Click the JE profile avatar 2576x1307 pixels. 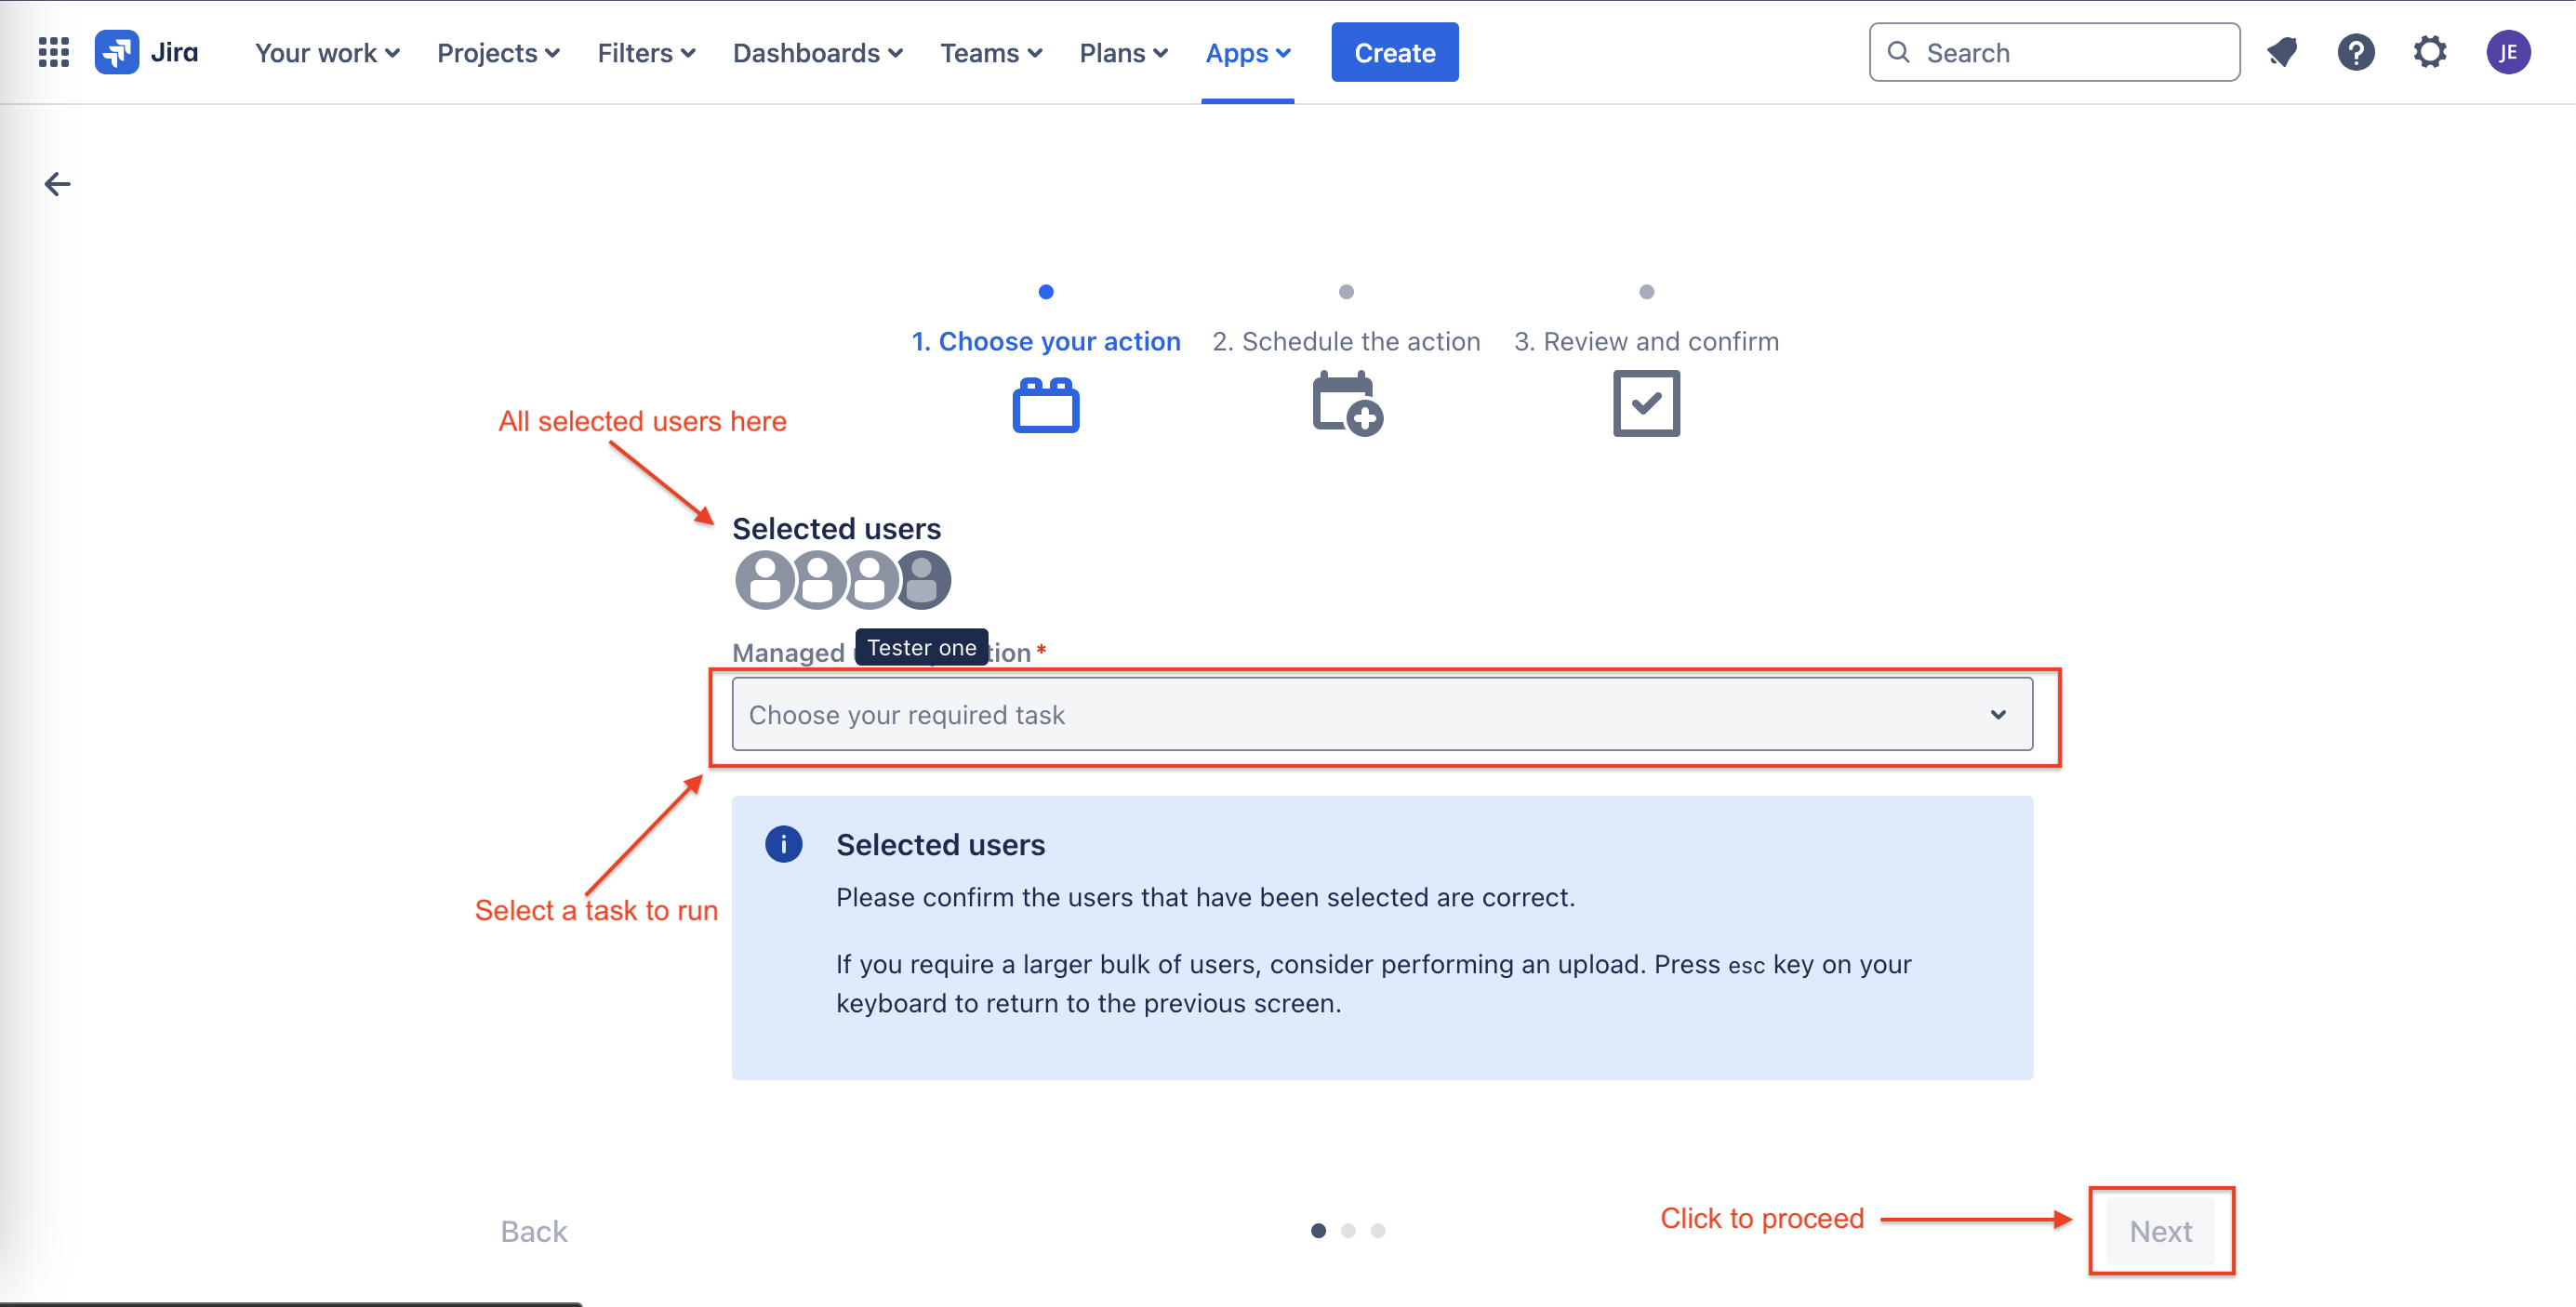coord(2509,52)
